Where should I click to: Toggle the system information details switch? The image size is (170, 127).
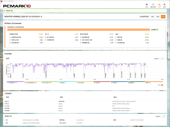(163, 116)
